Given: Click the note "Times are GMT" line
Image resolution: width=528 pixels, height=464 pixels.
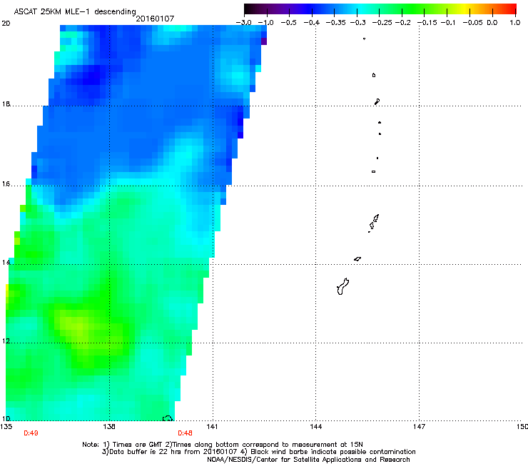Looking at the screenshot, I should (x=223, y=445).
